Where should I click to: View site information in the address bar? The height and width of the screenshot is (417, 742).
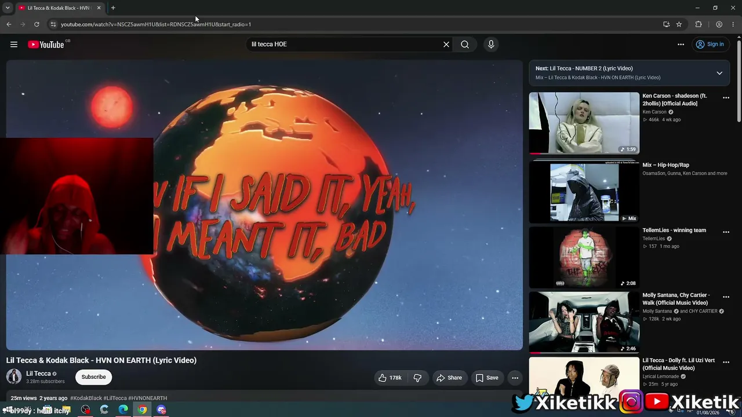(53, 24)
